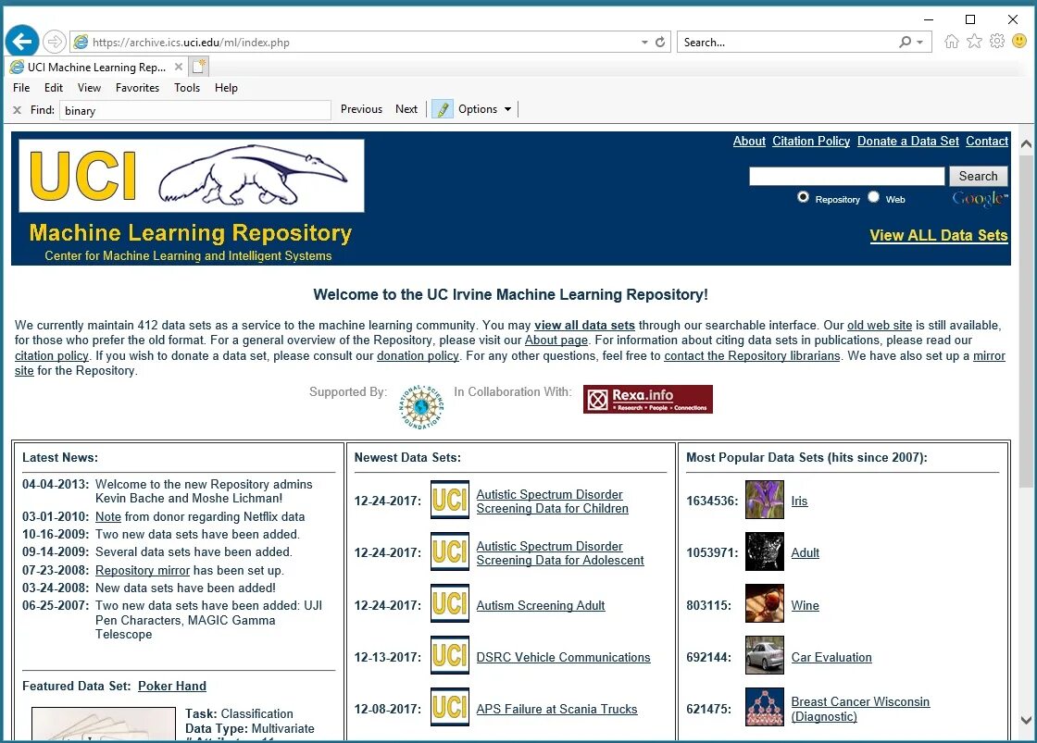Click the Poker Hand featured data set link
The image size is (1037, 743).
pyautogui.click(x=172, y=687)
